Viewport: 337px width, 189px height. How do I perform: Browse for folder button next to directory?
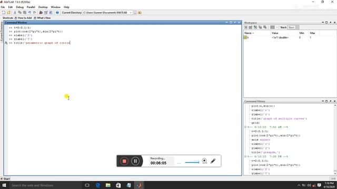coord(135,13)
